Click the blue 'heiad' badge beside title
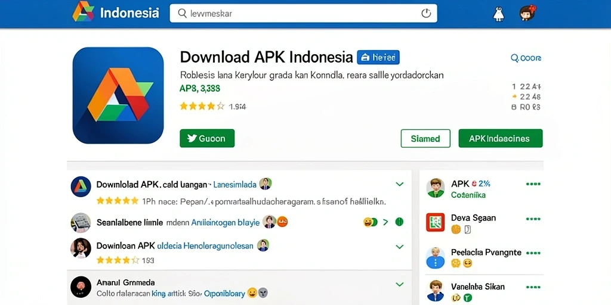 [x=378, y=58]
